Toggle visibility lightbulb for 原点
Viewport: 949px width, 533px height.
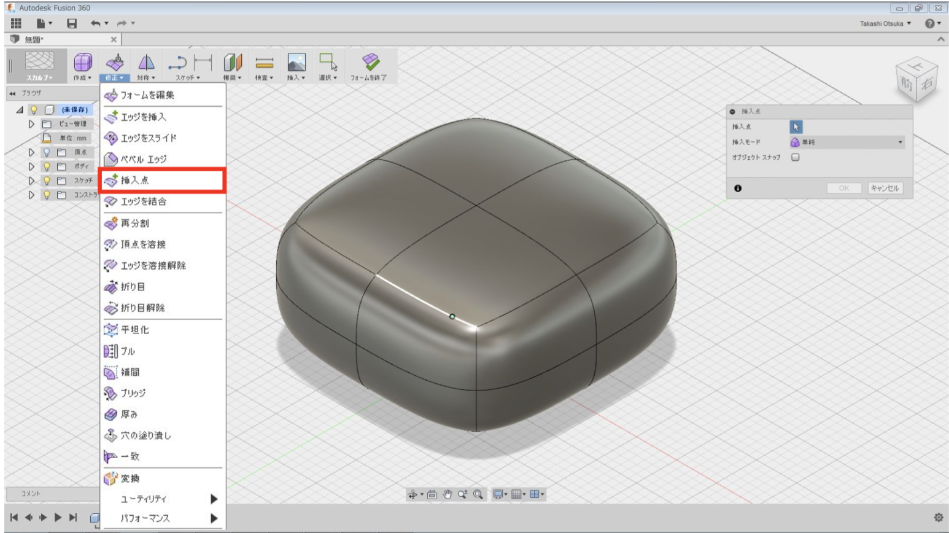click(47, 152)
